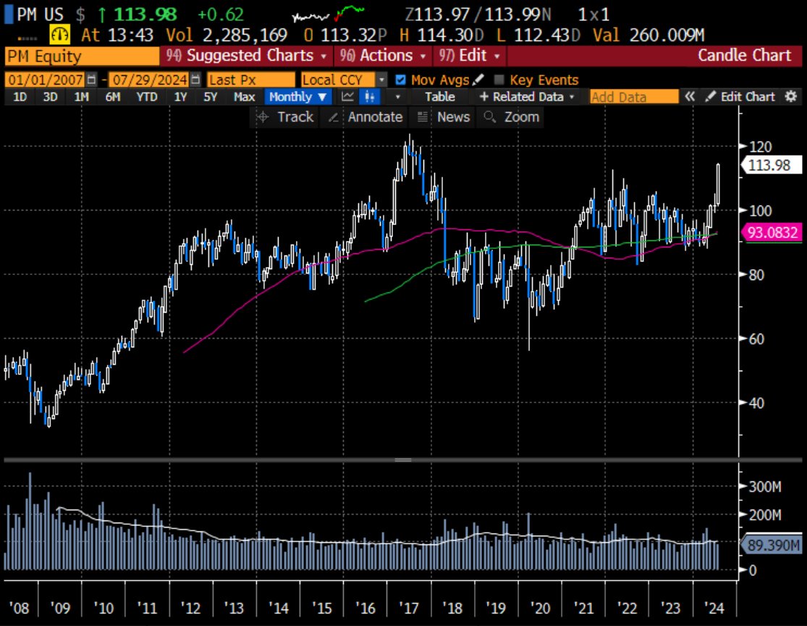Image resolution: width=807 pixels, height=626 pixels.
Task: Switch to Table view
Action: (x=439, y=97)
